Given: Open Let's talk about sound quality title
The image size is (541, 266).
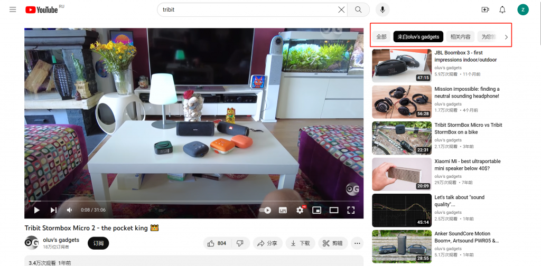Looking at the screenshot, I should click(460, 201).
